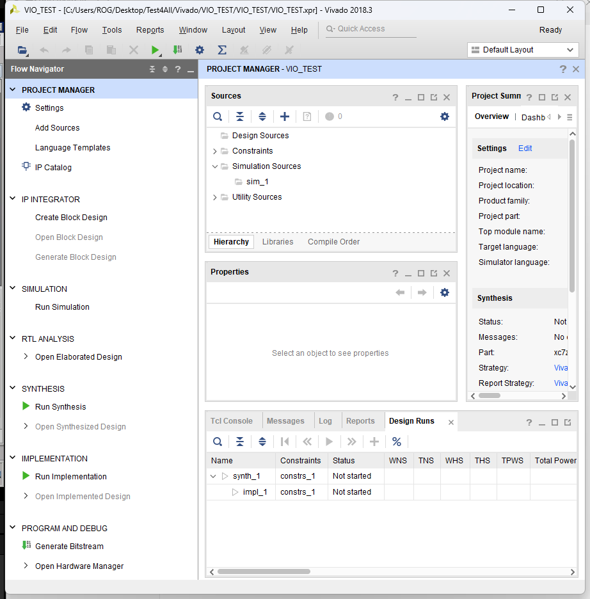Image resolution: width=590 pixels, height=599 pixels.
Task: Collapse all in Design Runs panel
Action: click(240, 442)
